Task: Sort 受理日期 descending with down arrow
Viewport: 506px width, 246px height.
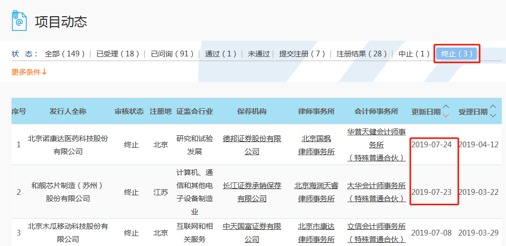Action: (493, 115)
